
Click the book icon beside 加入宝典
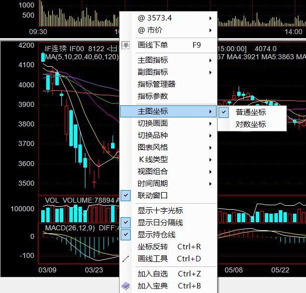pyautogui.click(x=126, y=286)
